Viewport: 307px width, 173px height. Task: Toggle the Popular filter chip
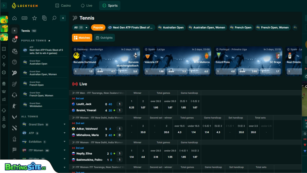tap(98, 27)
